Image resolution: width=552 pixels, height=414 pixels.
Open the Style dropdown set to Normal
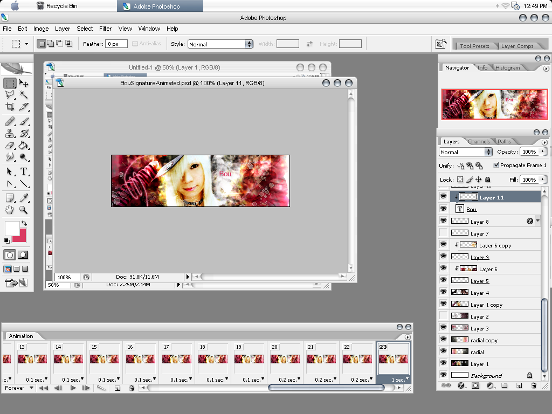point(220,44)
